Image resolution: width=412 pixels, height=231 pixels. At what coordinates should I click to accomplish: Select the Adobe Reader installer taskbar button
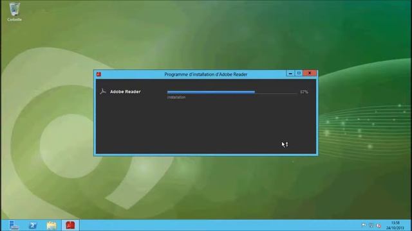point(70,225)
